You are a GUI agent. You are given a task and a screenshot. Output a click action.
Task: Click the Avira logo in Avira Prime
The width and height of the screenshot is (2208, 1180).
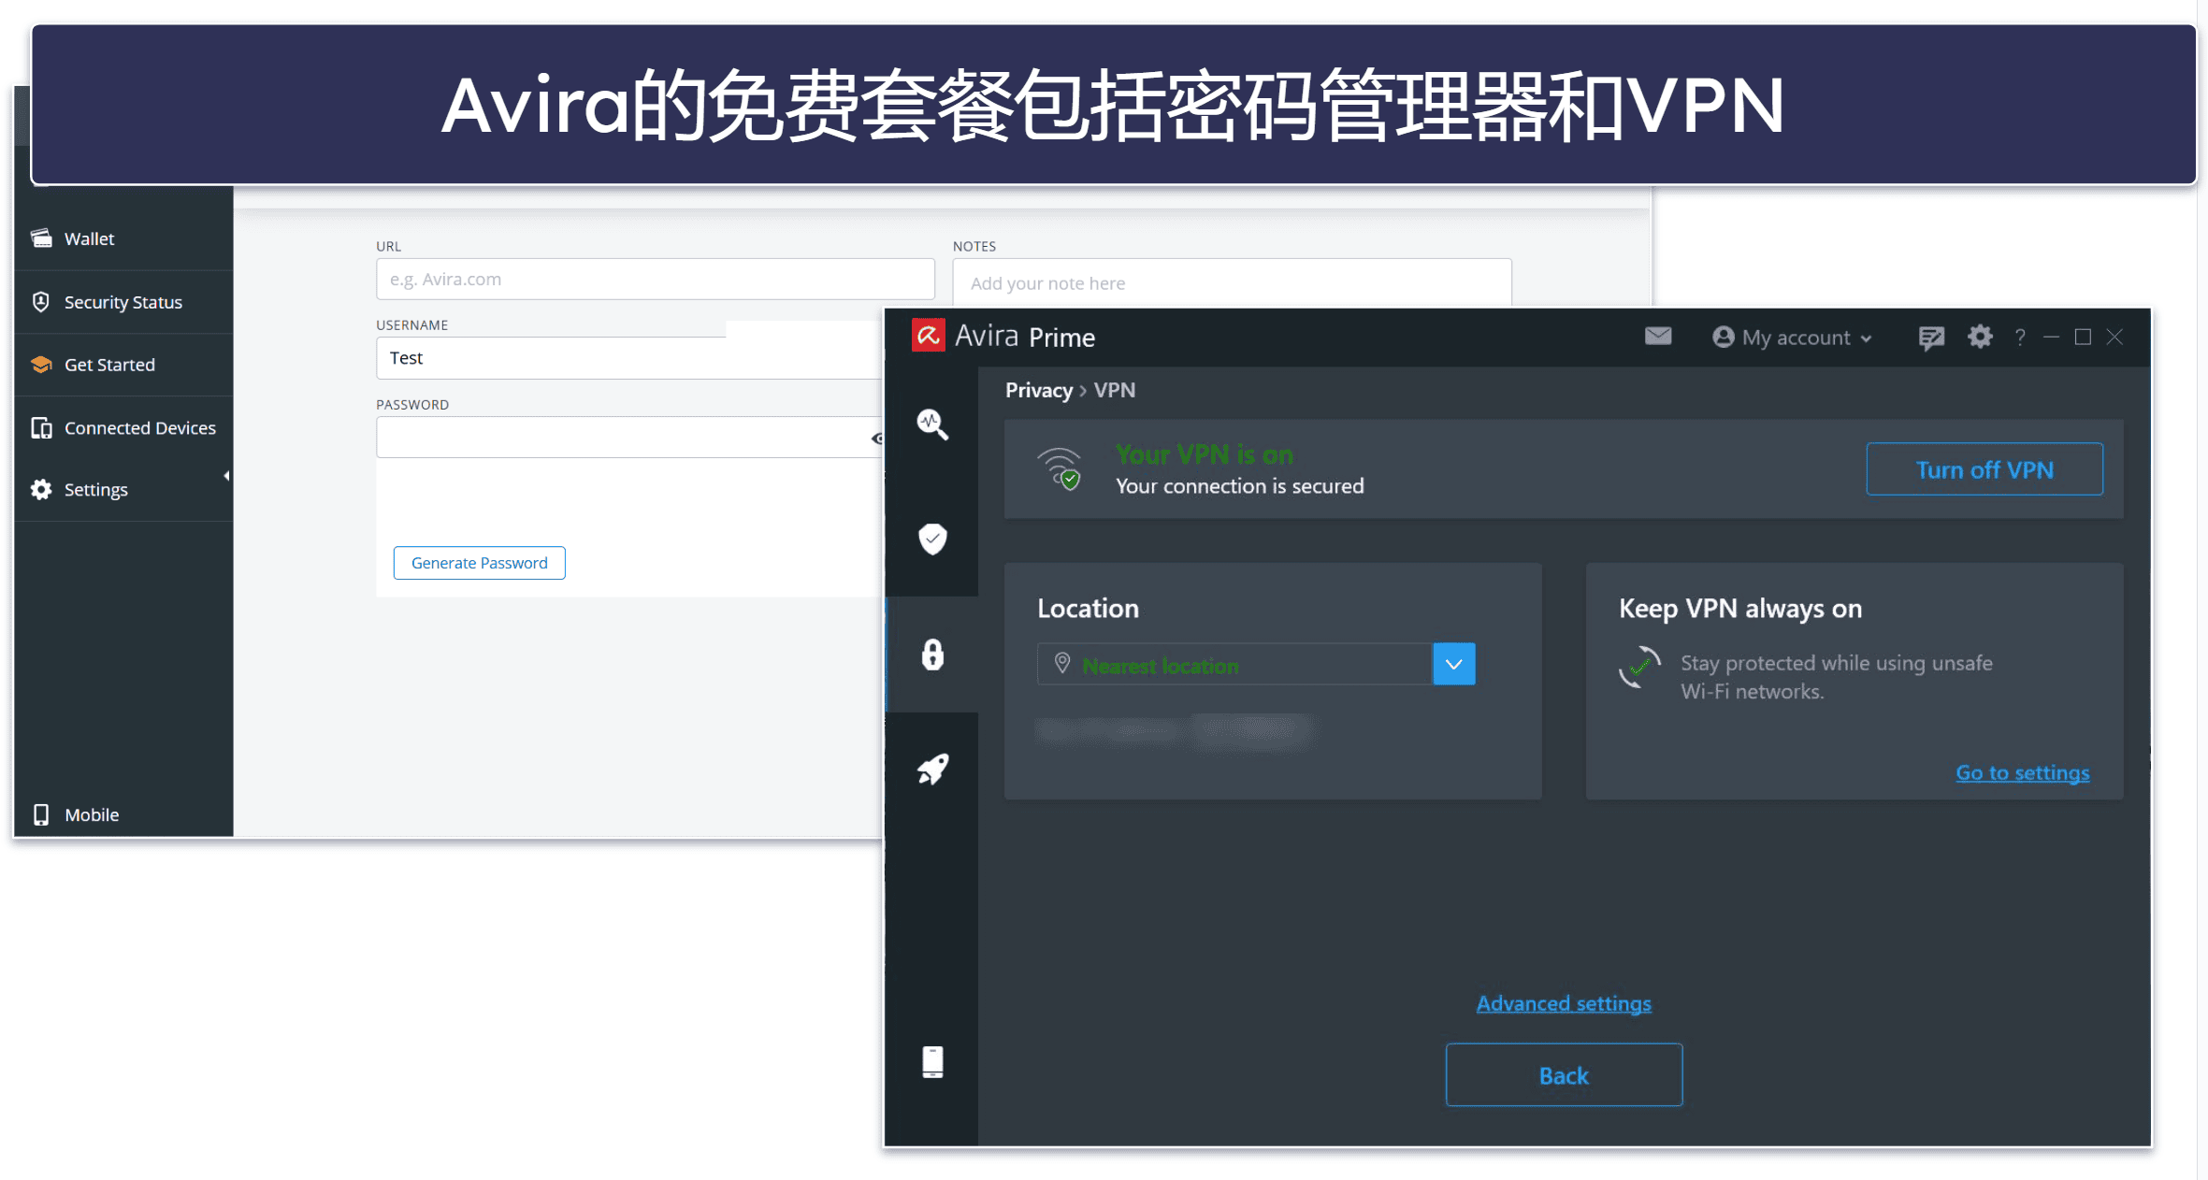(928, 336)
